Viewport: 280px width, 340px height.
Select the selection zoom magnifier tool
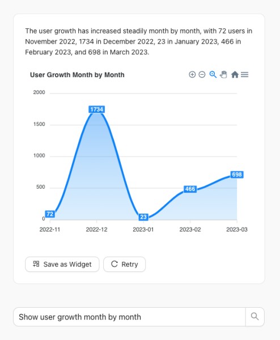pos(213,75)
